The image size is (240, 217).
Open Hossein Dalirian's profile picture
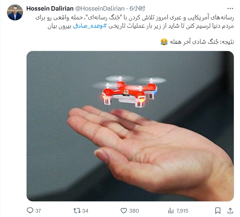click(x=15, y=12)
